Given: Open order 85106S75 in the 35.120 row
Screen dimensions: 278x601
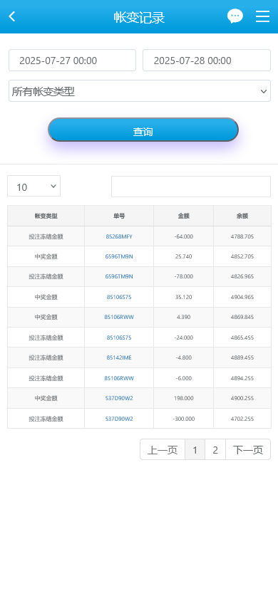Looking at the screenshot, I should (x=119, y=297).
